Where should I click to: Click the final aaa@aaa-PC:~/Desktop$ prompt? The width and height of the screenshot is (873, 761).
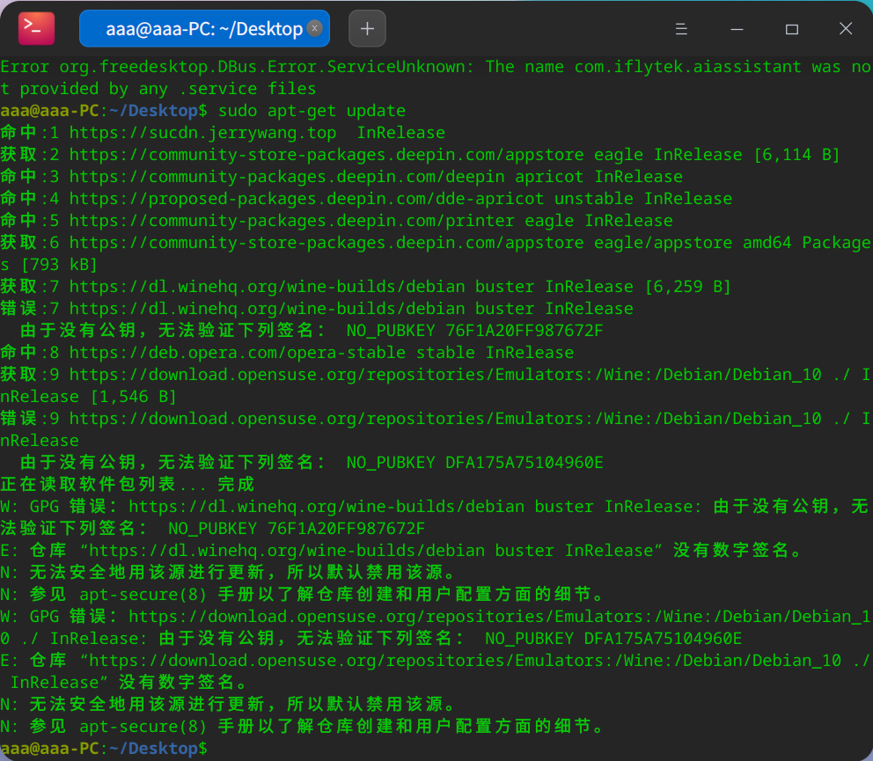(x=104, y=748)
